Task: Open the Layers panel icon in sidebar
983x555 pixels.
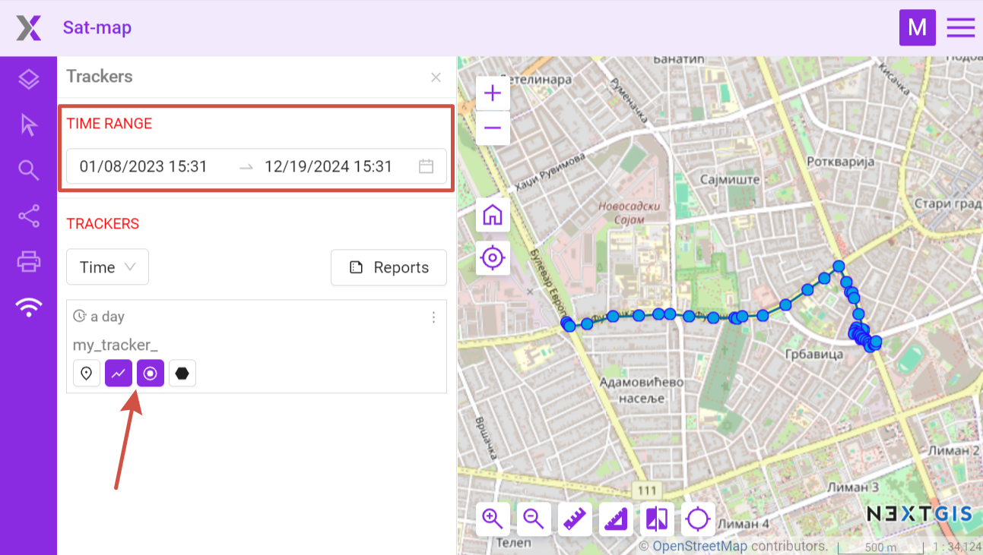Action: 29,79
